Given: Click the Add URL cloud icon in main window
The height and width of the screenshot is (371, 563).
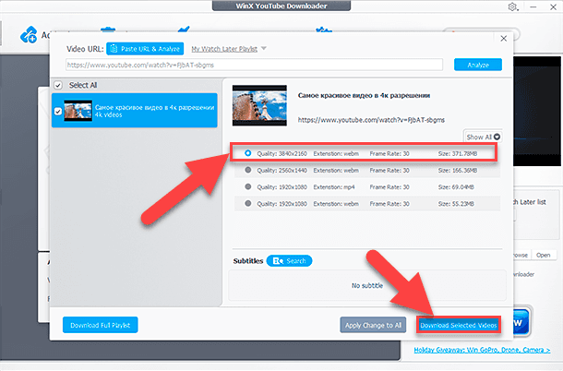Looking at the screenshot, I should pyautogui.click(x=29, y=35).
